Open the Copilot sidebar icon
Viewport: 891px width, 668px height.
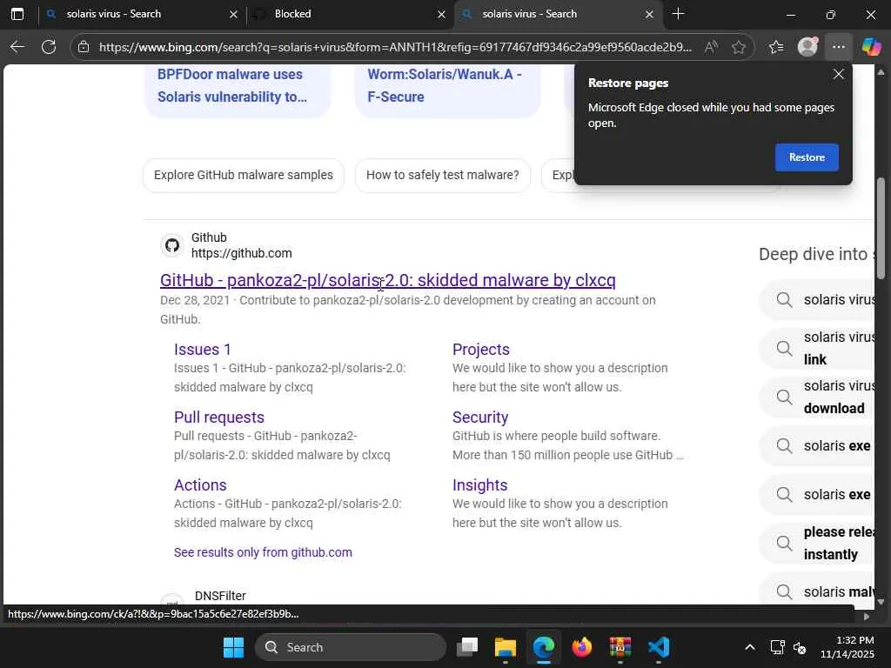[871, 47]
